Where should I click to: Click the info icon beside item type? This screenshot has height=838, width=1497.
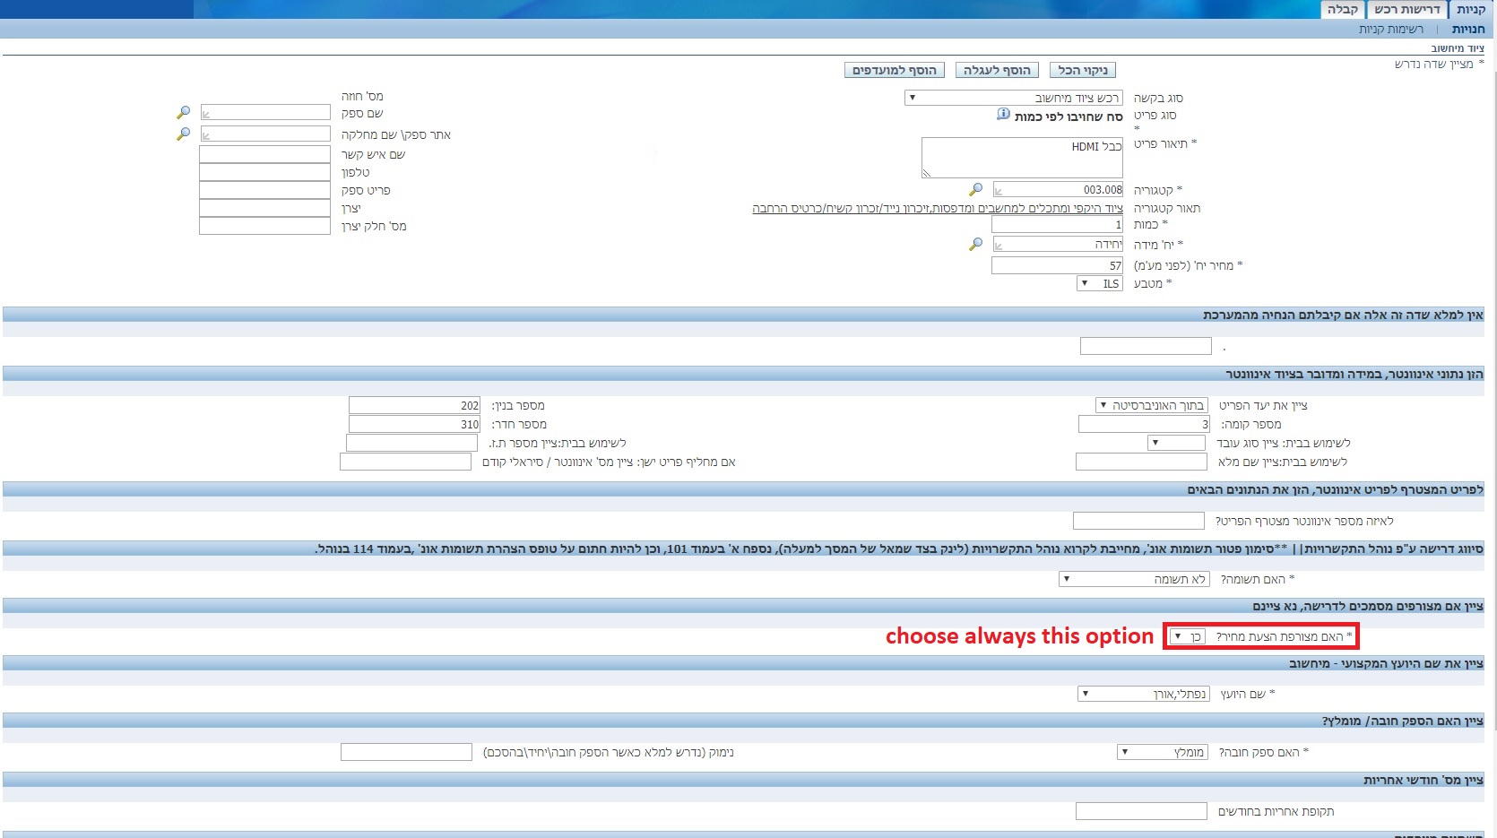click(x=1003, y=115)
